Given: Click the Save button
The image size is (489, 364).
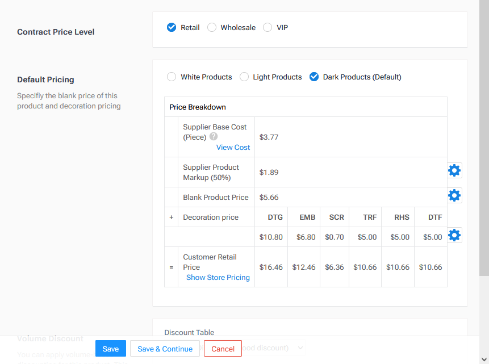Looking at the screenshot, I should click(x=110, y=348).
